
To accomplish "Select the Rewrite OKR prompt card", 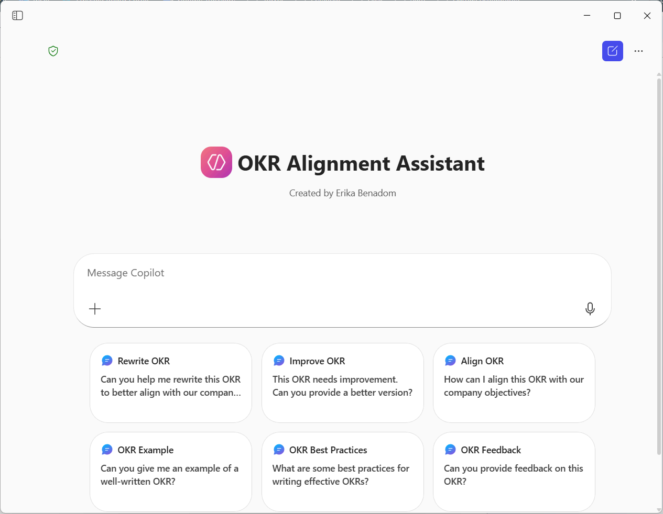I will coord(171,383).
